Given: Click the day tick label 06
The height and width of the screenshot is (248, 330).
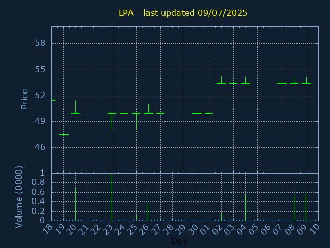Looking at the screenshot, I should click(266, 229).
